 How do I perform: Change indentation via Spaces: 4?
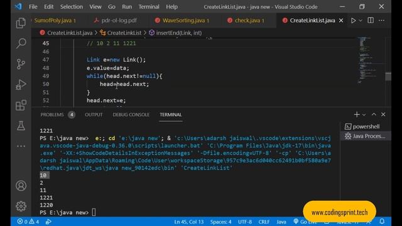pos(220,222)
